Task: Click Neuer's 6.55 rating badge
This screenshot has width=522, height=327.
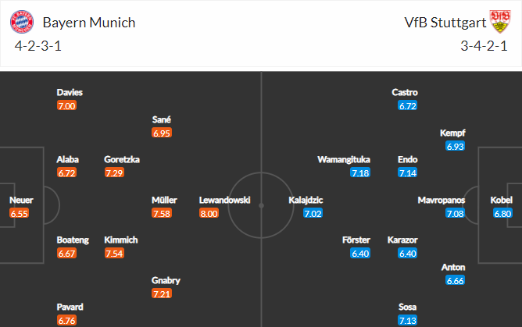Action: click(x=20, y=213)
